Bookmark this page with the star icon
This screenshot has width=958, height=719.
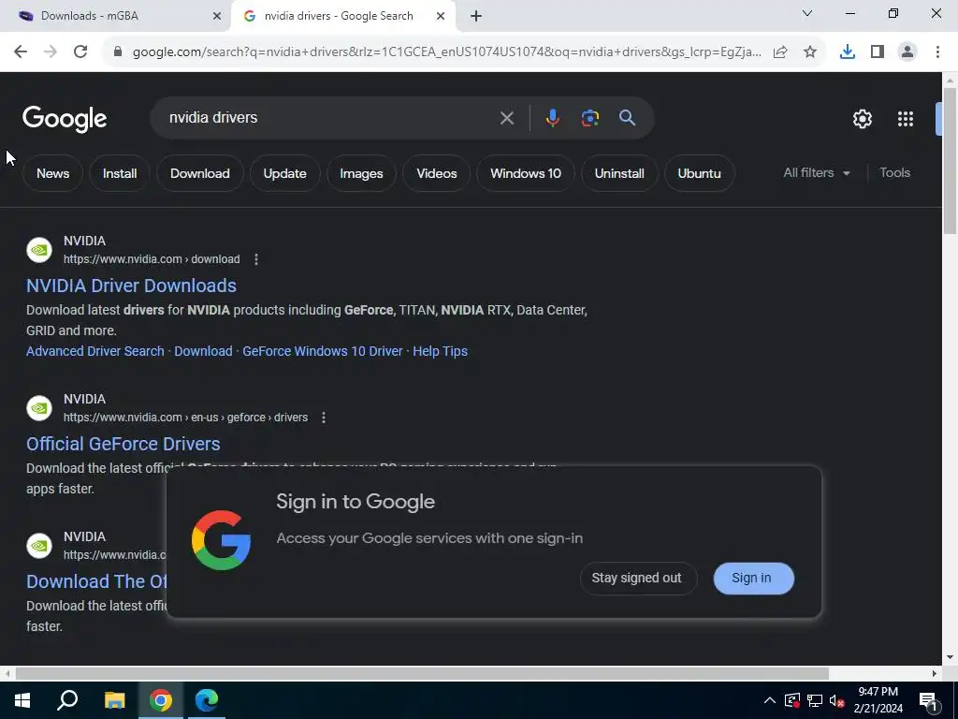810,52
